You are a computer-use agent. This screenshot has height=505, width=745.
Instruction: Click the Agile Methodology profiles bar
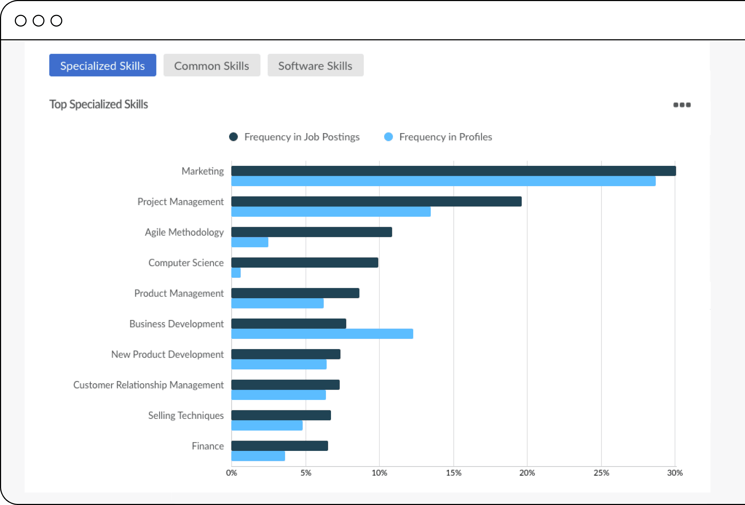pyautogui.click(x=250, y=242)
